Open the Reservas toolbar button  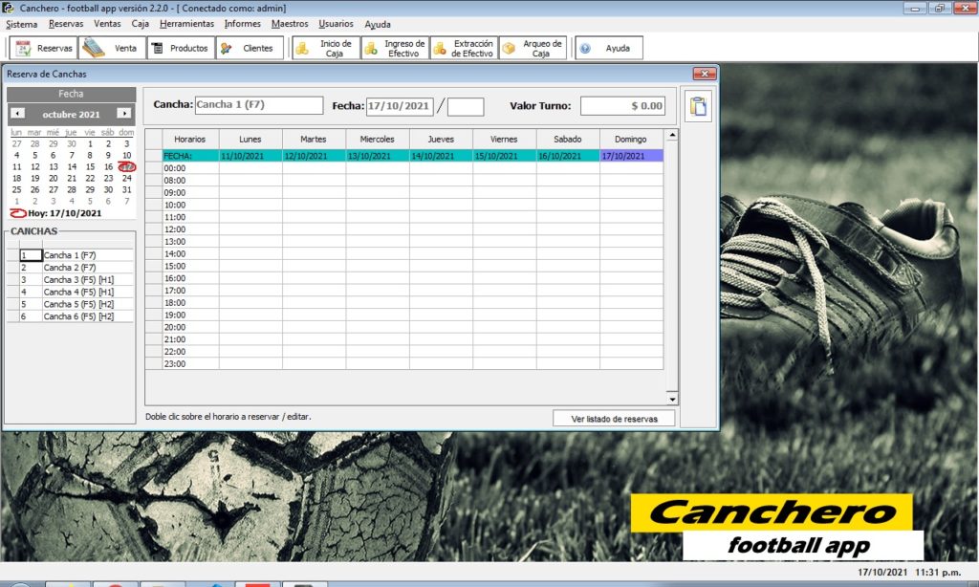coord(44,48)
